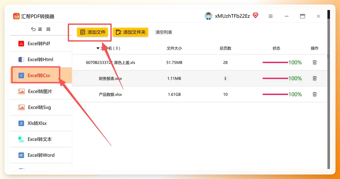Open Excel转Word conversion
The width and height of the screenshot is (340, 179).
41,155
